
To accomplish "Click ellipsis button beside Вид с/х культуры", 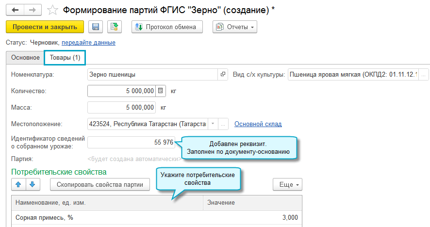I will 424,74.
